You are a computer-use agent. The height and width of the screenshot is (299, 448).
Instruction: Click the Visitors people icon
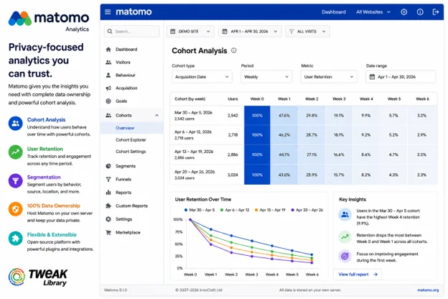(108, 62)
